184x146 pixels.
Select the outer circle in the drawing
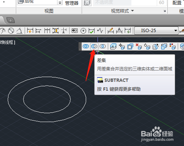[47, 77]
